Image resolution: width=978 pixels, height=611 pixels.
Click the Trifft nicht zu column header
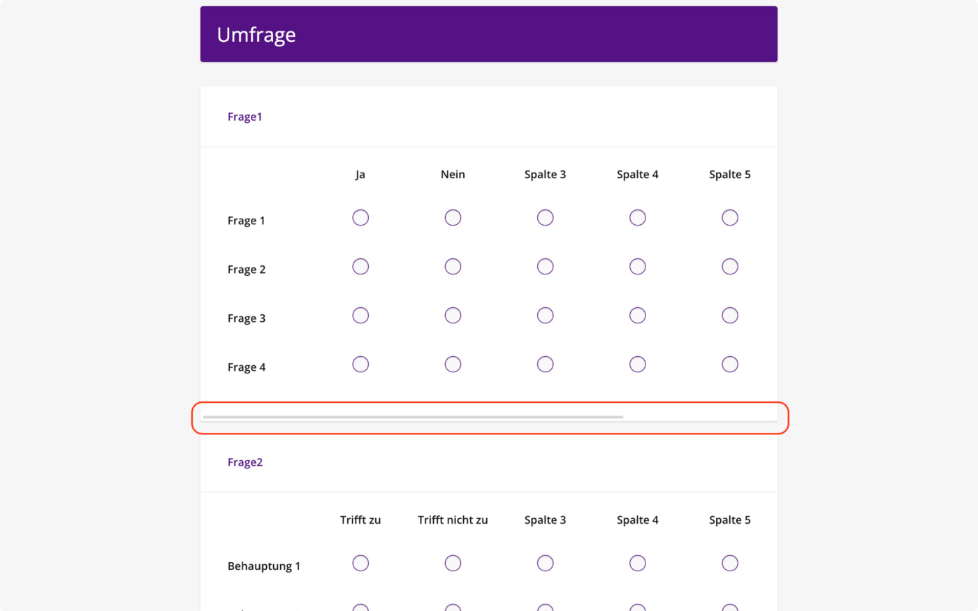click(453, 520)
